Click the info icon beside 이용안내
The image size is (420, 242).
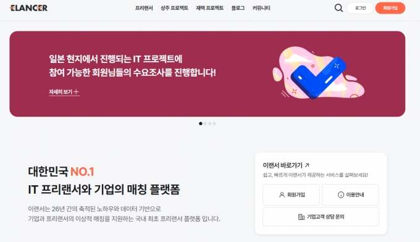click(341, 195)
